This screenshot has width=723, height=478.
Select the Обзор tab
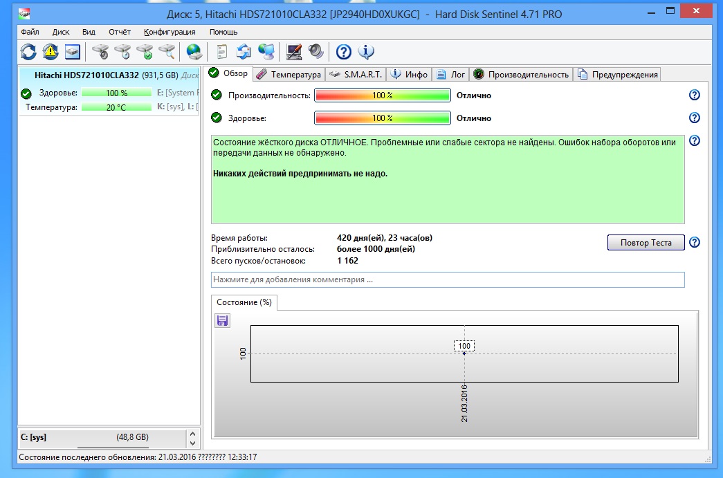(x=229, y=73)
